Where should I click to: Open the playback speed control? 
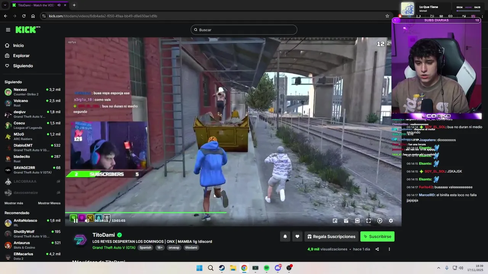pyautogui.click(x=380, y=221)
